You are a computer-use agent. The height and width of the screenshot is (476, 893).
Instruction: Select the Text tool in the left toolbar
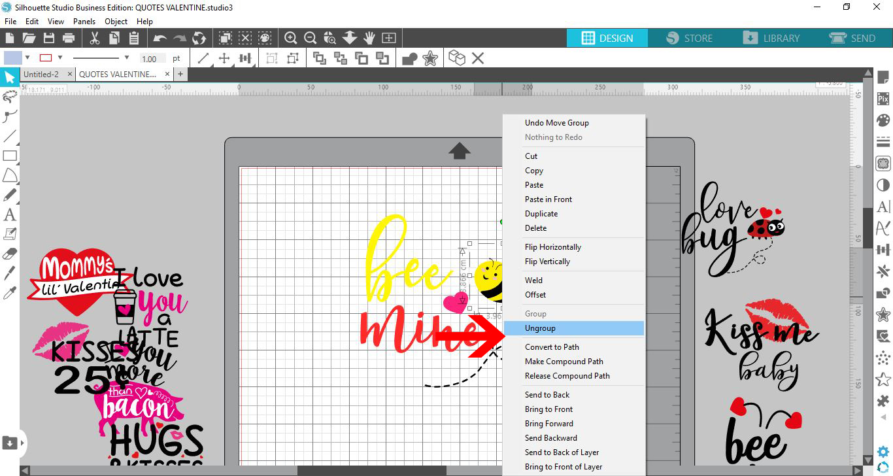pyautogui.click(x=9, y=214)
